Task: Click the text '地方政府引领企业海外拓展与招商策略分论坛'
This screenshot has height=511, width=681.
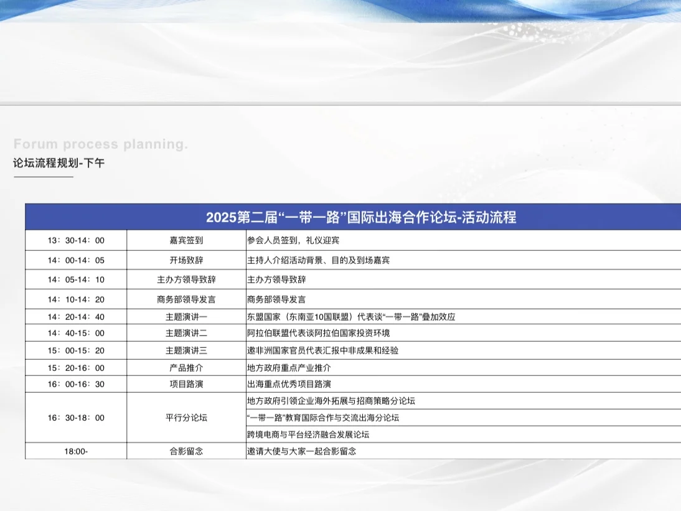Action: (331, 401)
